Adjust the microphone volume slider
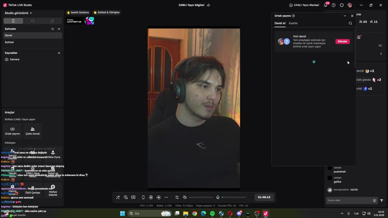This screenshot has width=388, height=218. (x=234, y=197)
